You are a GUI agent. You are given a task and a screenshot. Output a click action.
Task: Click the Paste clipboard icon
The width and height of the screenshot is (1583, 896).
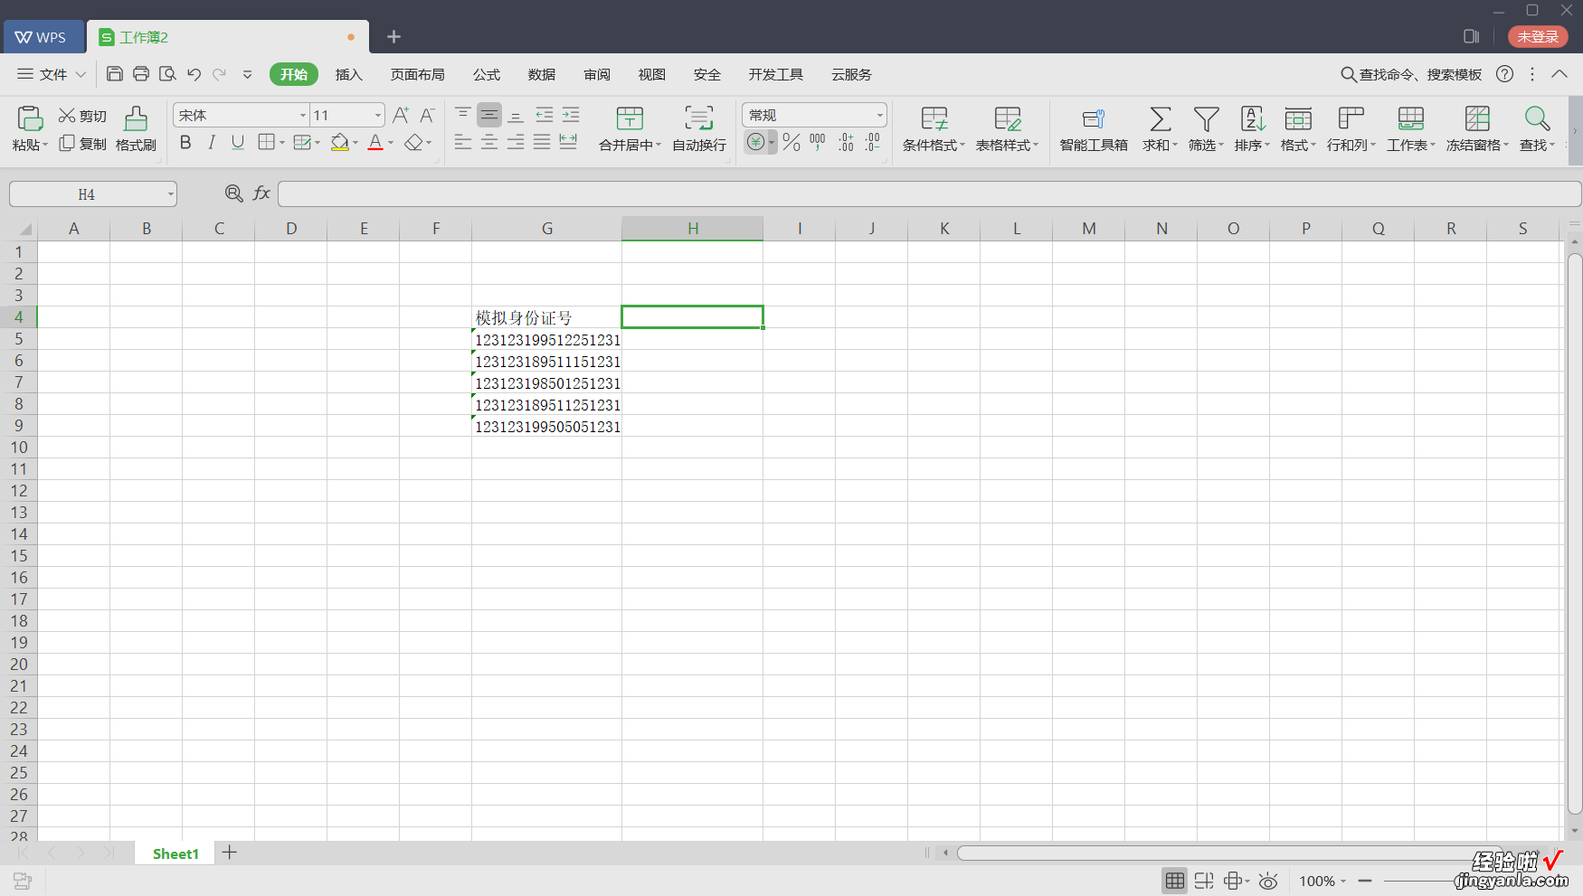click(30, 118)
